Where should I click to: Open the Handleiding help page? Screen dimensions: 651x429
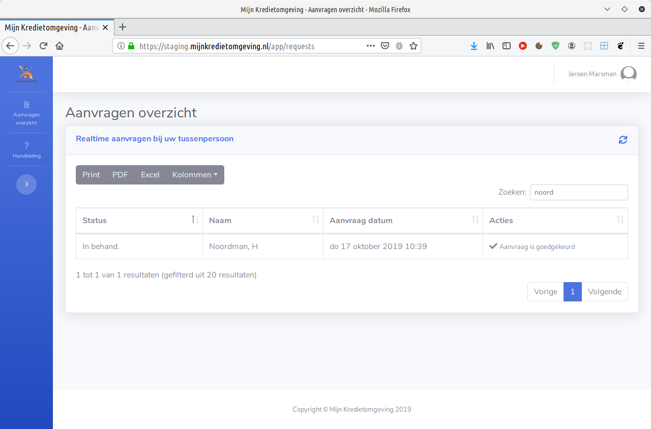(26, 150)
